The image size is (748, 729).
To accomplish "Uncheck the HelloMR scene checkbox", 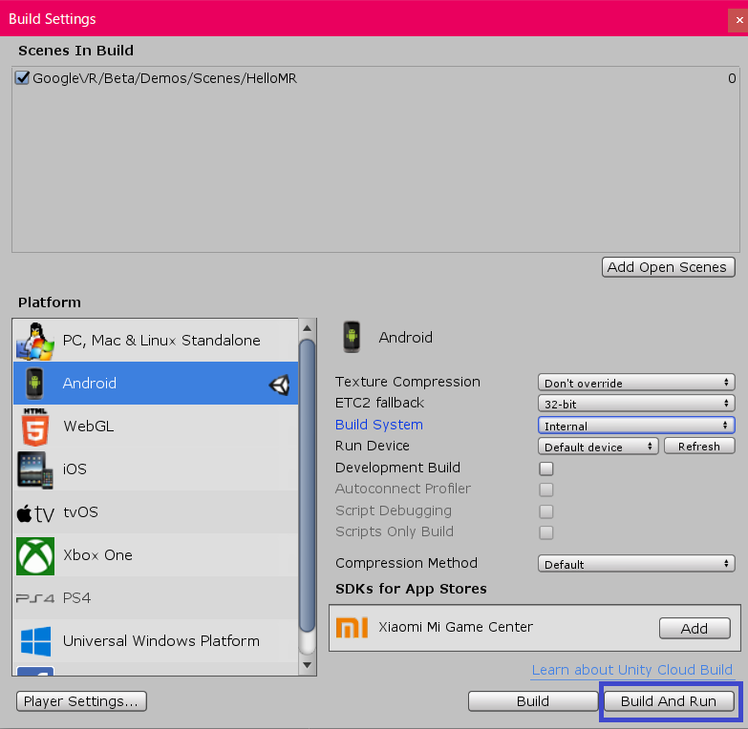I will [x=22, y=77].
